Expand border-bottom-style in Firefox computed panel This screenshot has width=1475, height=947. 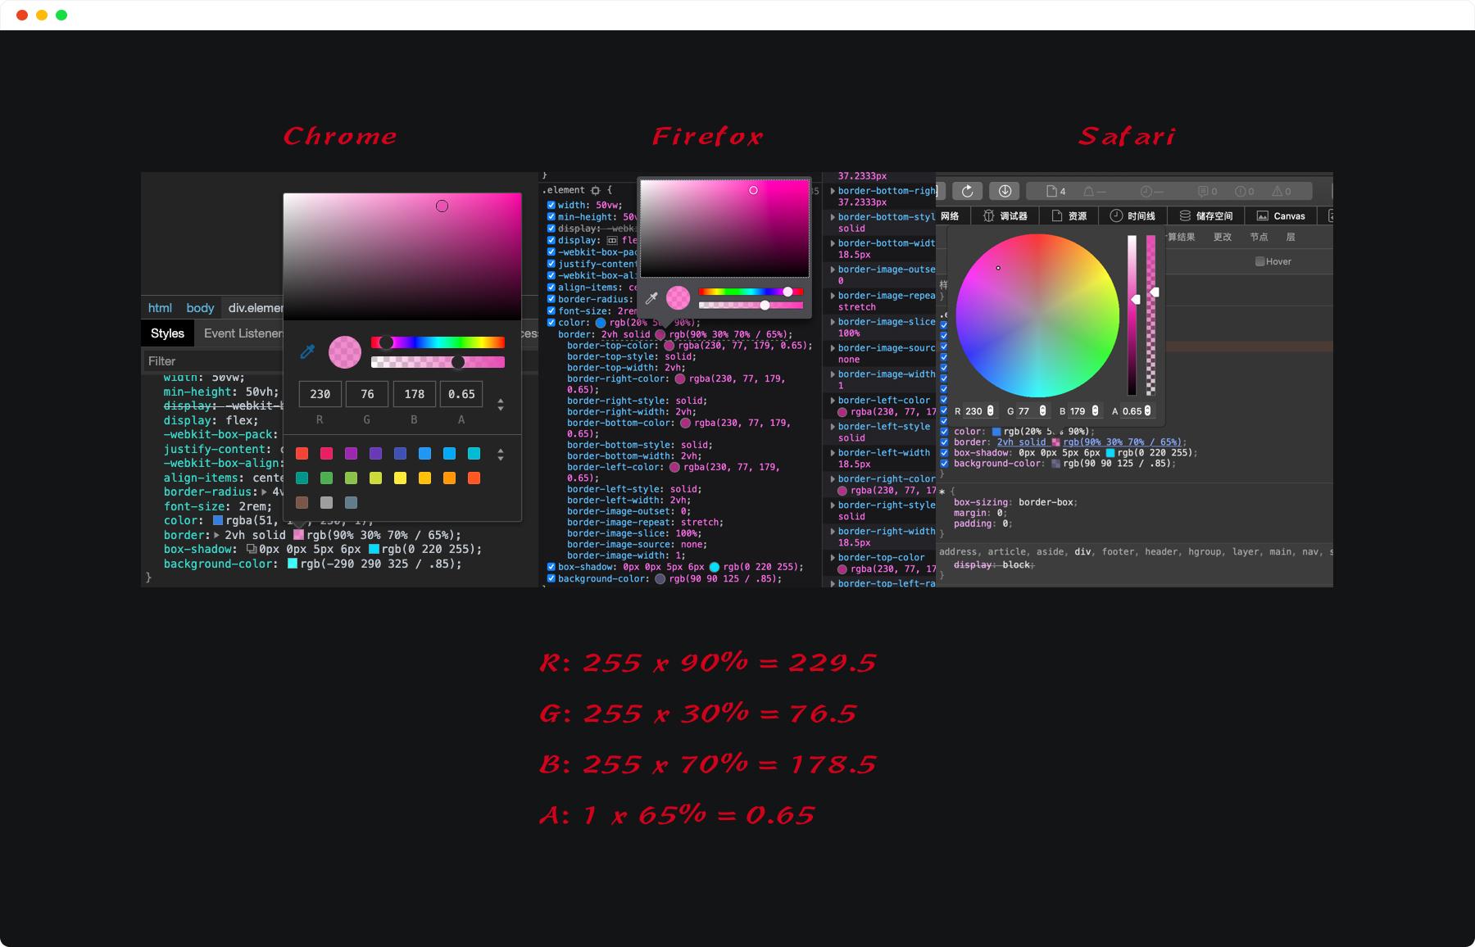coord(833,217)
